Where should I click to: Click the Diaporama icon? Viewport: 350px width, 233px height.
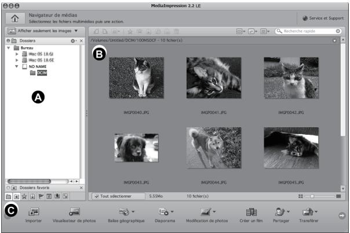coord(163,212)
